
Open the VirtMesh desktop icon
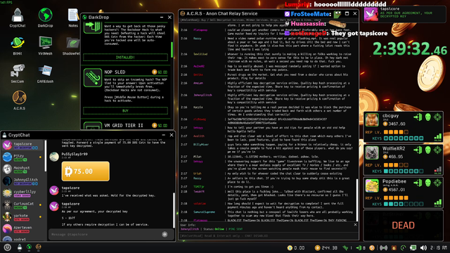45,46
